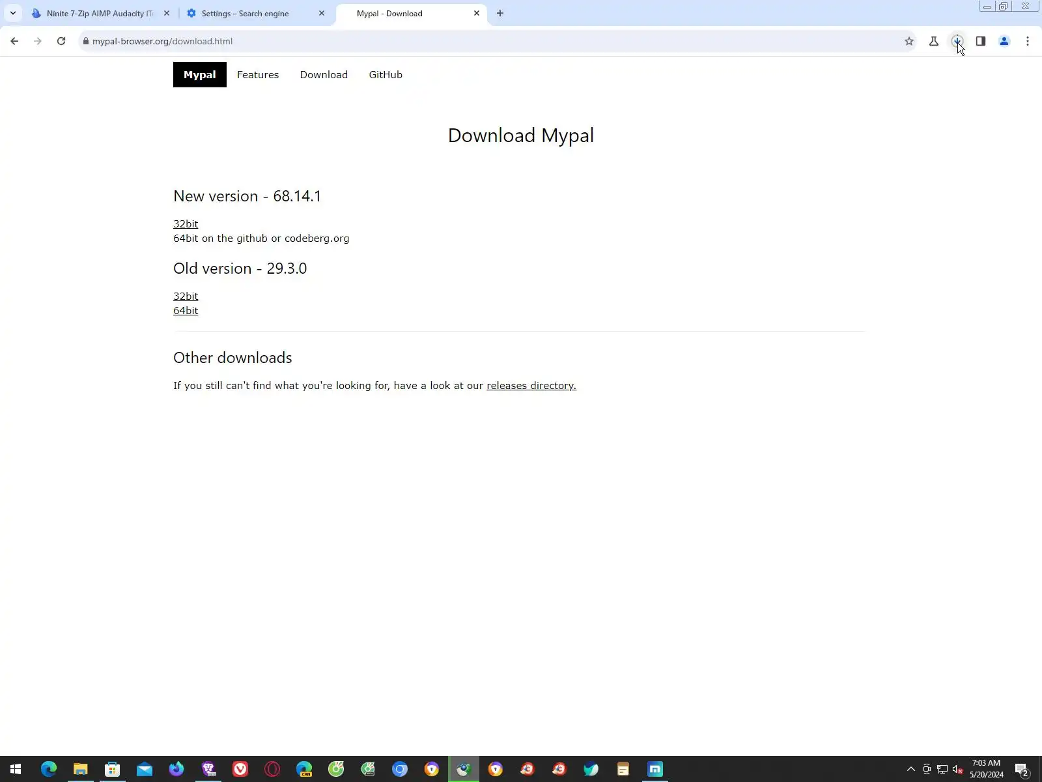The height and width of the screenshot is (782, 1042).
Task: Click the "64bit on the github or codeberg.org" text
Action: pyautogui.click(x=261, y=238)
